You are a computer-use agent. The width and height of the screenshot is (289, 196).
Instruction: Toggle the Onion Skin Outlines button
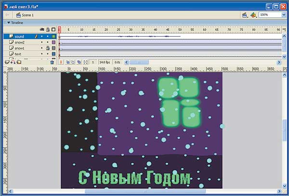click(x=73, y=62)
